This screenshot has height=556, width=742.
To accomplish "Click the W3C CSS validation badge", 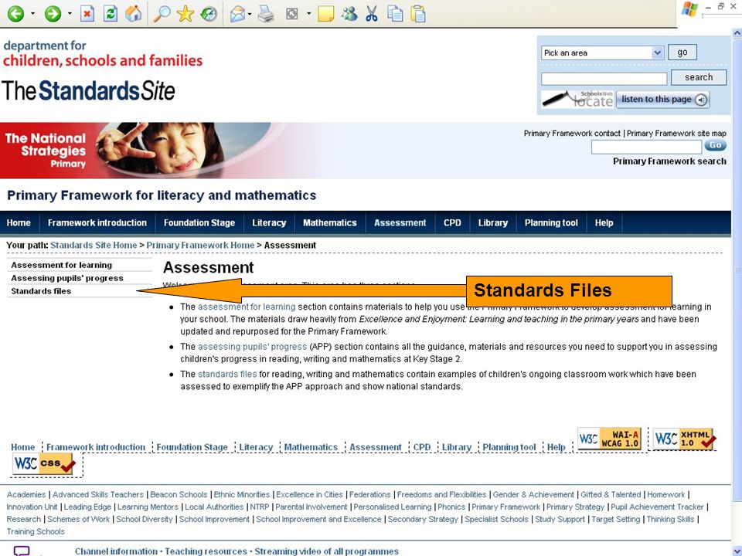I will pos(43,463).
